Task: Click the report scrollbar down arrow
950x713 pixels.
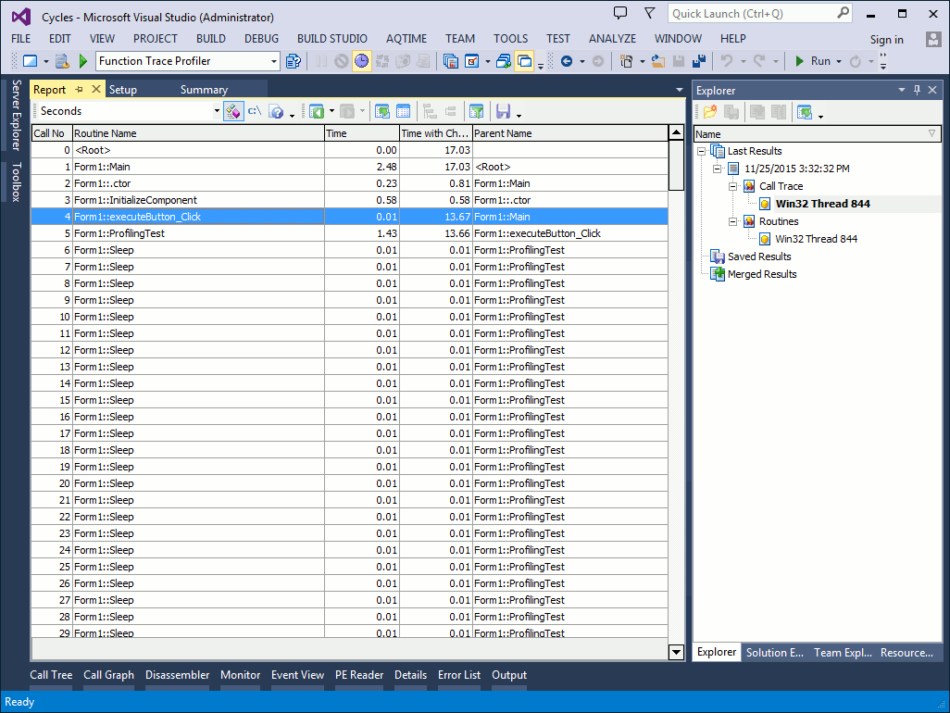Action: (676, 652)
